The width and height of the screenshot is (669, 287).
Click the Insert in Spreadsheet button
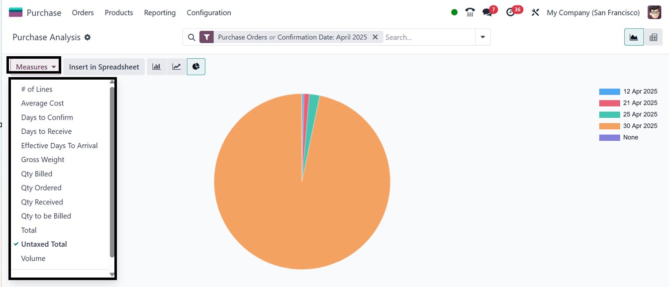coord(103,66)
